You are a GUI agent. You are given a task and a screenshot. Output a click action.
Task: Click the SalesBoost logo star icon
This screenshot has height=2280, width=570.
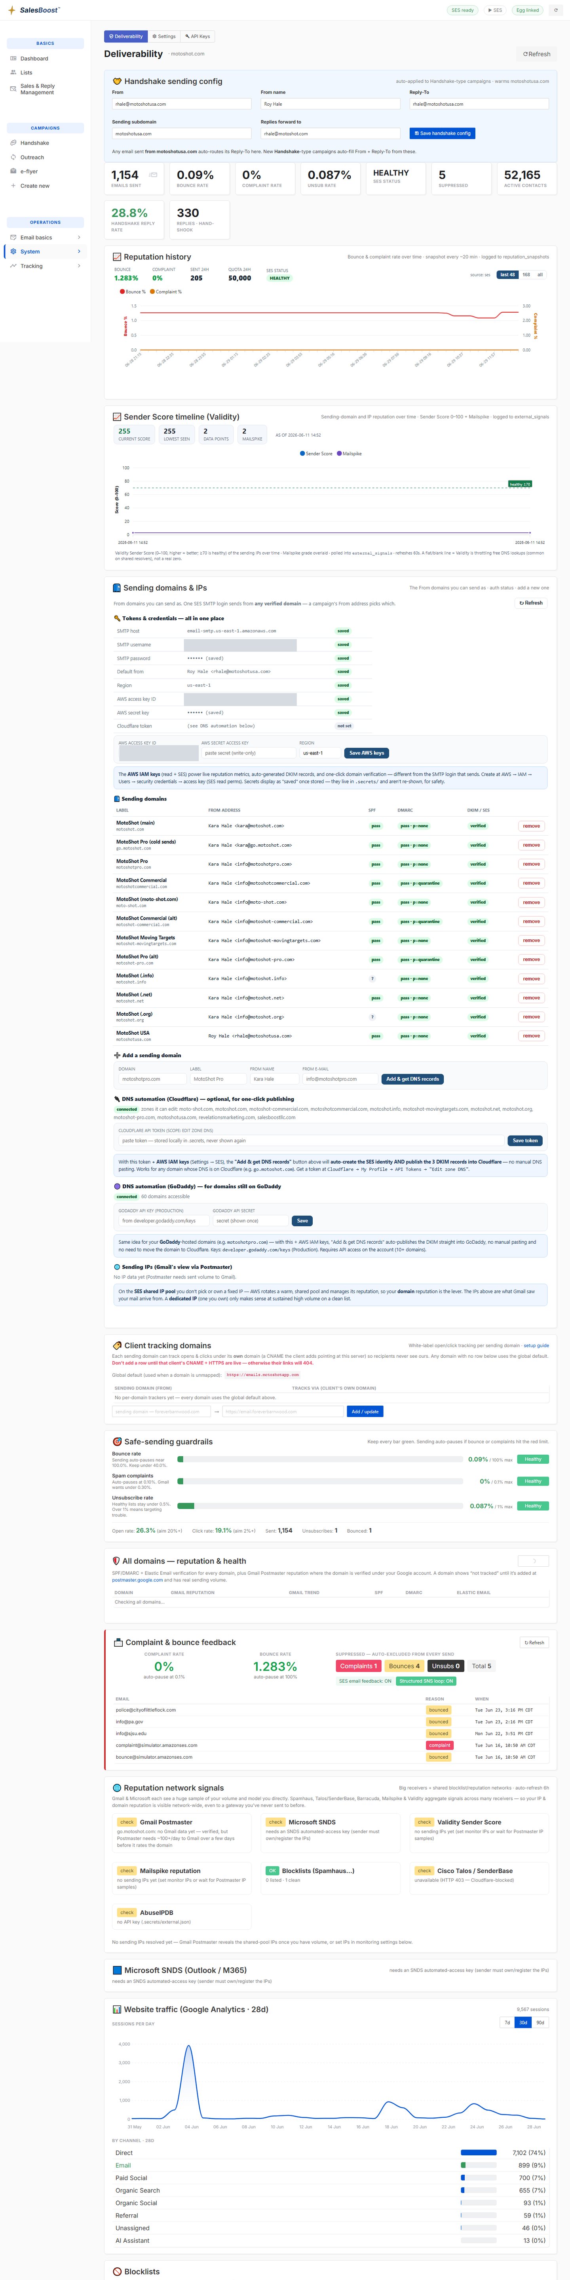[x=11, y=11]
